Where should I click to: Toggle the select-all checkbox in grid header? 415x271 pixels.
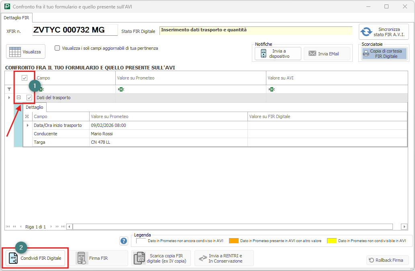coord(25,78)
